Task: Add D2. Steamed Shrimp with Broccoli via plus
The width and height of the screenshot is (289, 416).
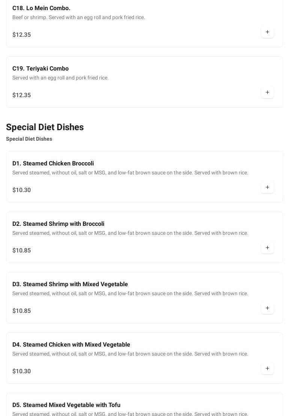Action: coord(267,248)
